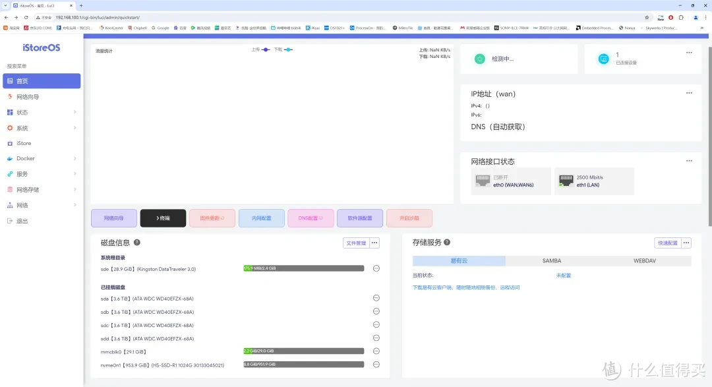
Task: Click the help icon next to 存储服务
Action: pyautogui.click(x=446, y=241)
